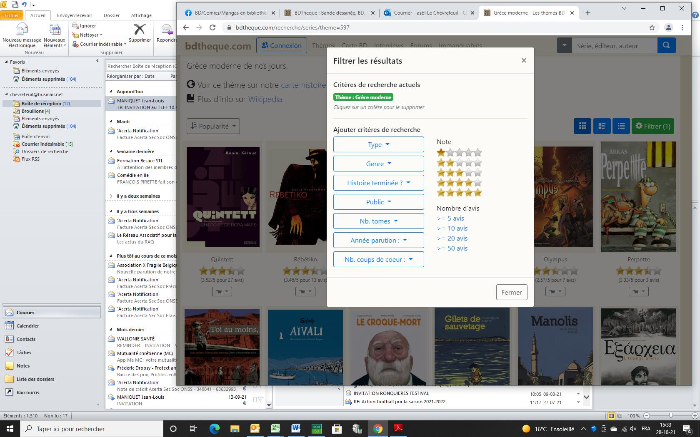The image size is (700, 437).
Task: Filter by one-star Note rating
Action: (459, 153)
